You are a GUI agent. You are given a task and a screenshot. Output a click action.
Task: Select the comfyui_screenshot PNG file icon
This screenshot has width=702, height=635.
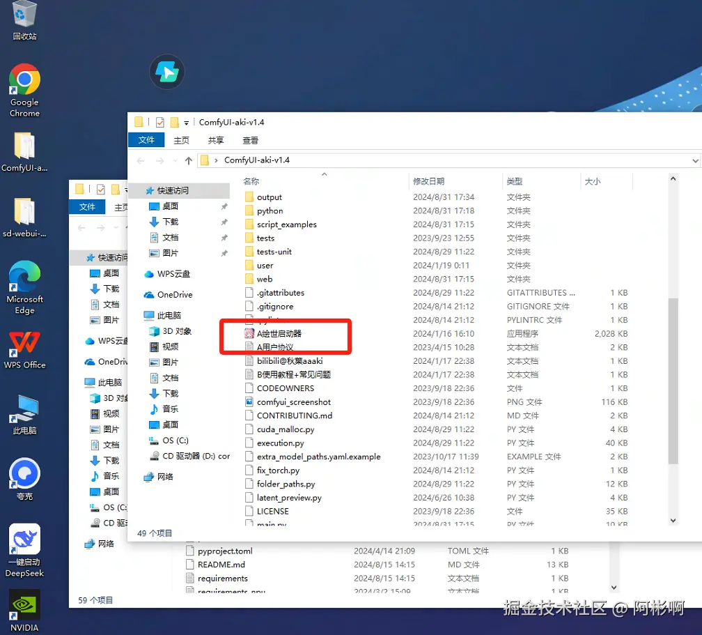[x=249, y=402]
